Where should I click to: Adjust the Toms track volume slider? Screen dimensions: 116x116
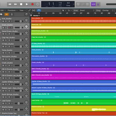pyautogui.click(x=19, y=53)
